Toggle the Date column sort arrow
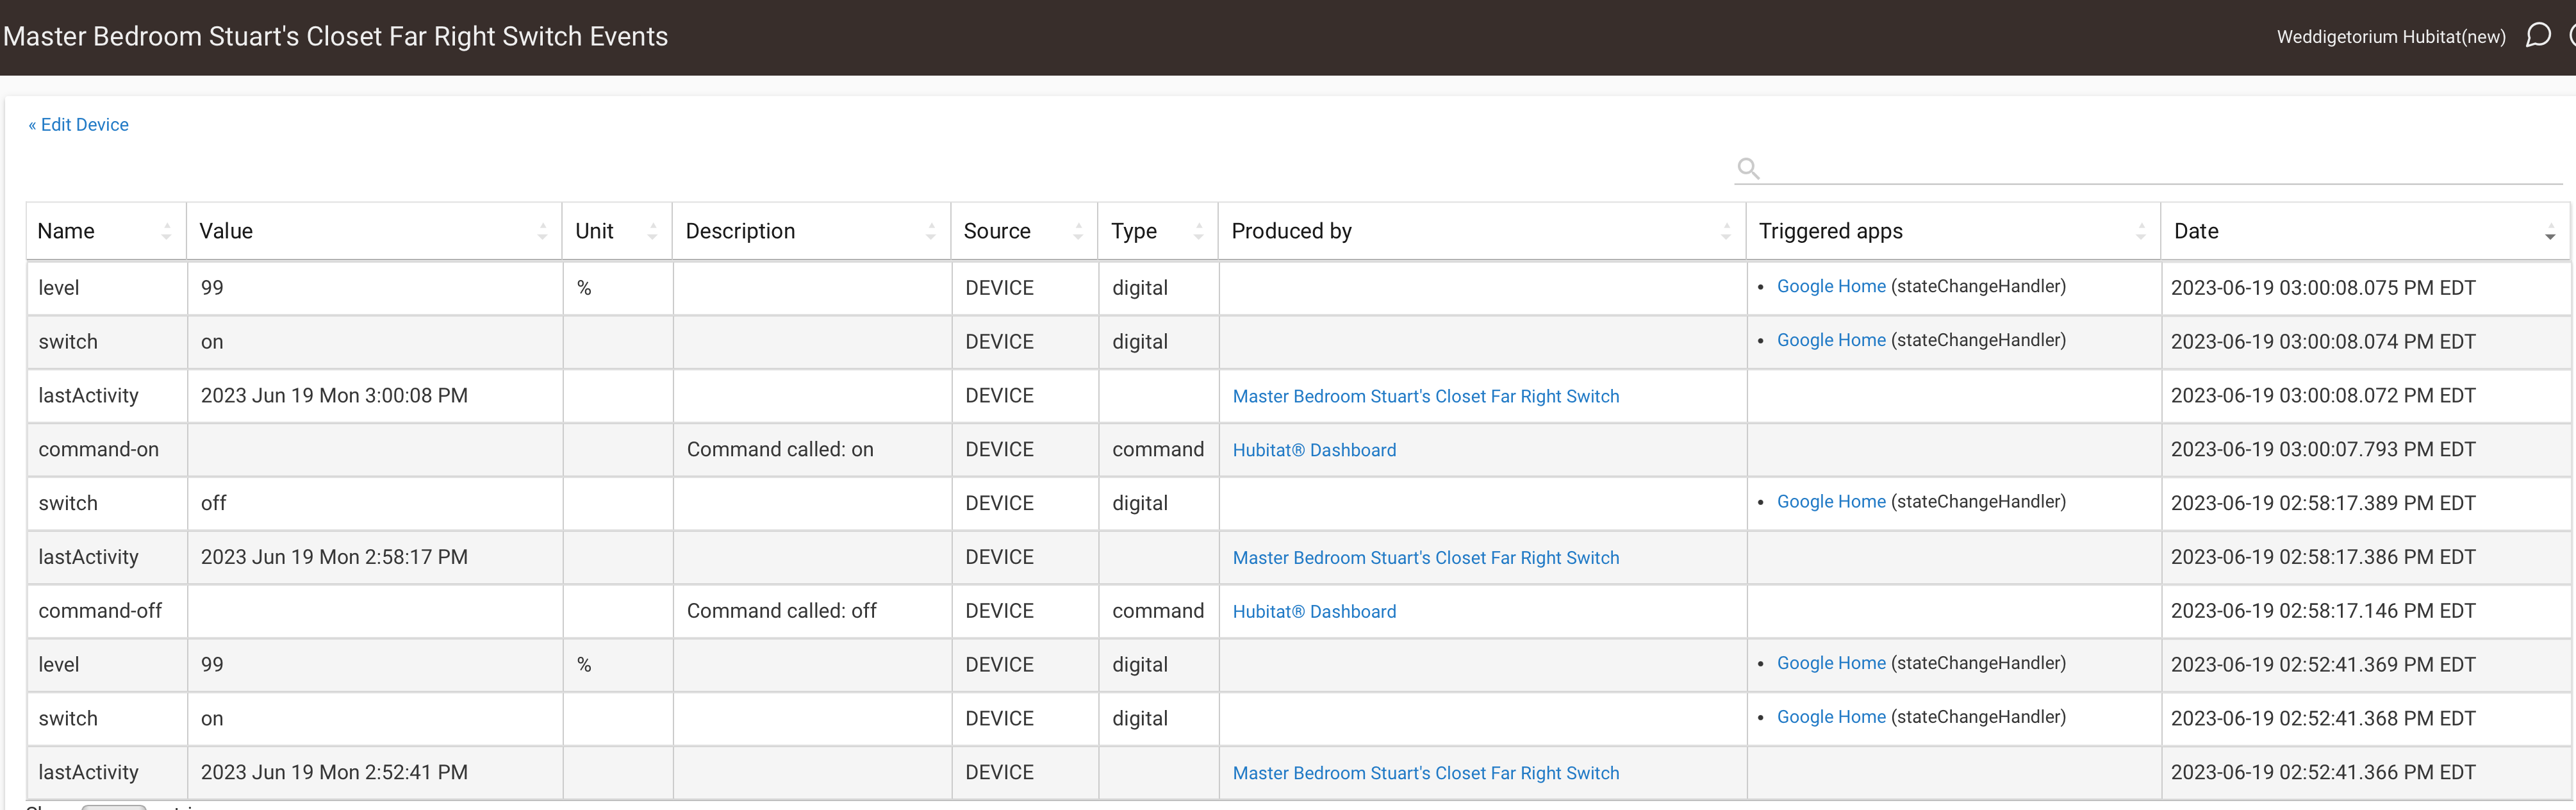2576x810 pixels. coord(2550,233)
